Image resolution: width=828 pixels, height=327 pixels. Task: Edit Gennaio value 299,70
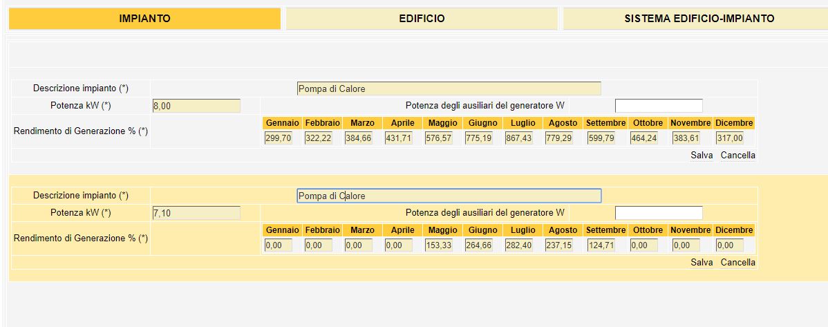point(278,138)
